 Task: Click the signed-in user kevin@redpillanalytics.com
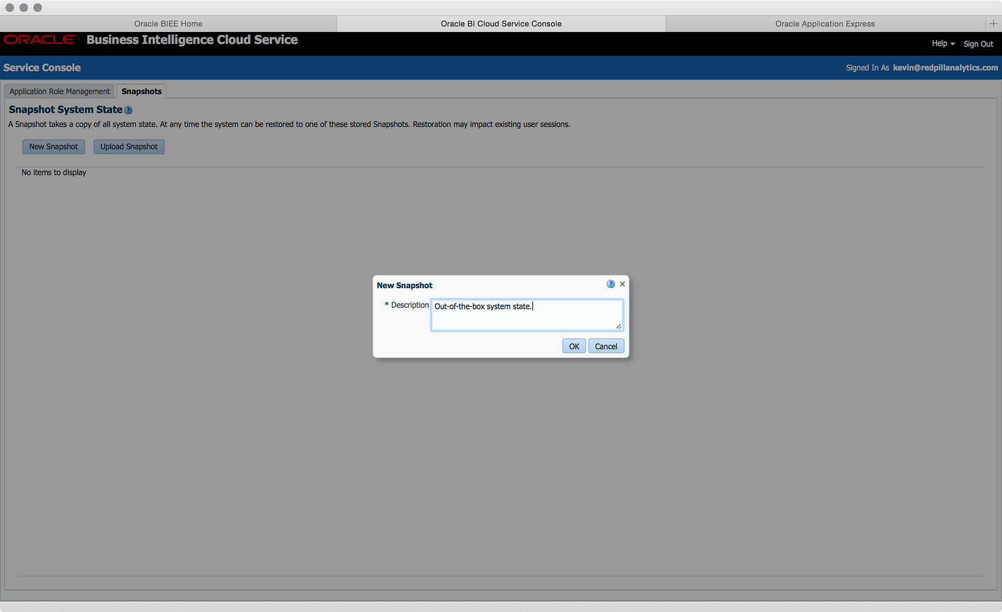(x=946, y=68)
